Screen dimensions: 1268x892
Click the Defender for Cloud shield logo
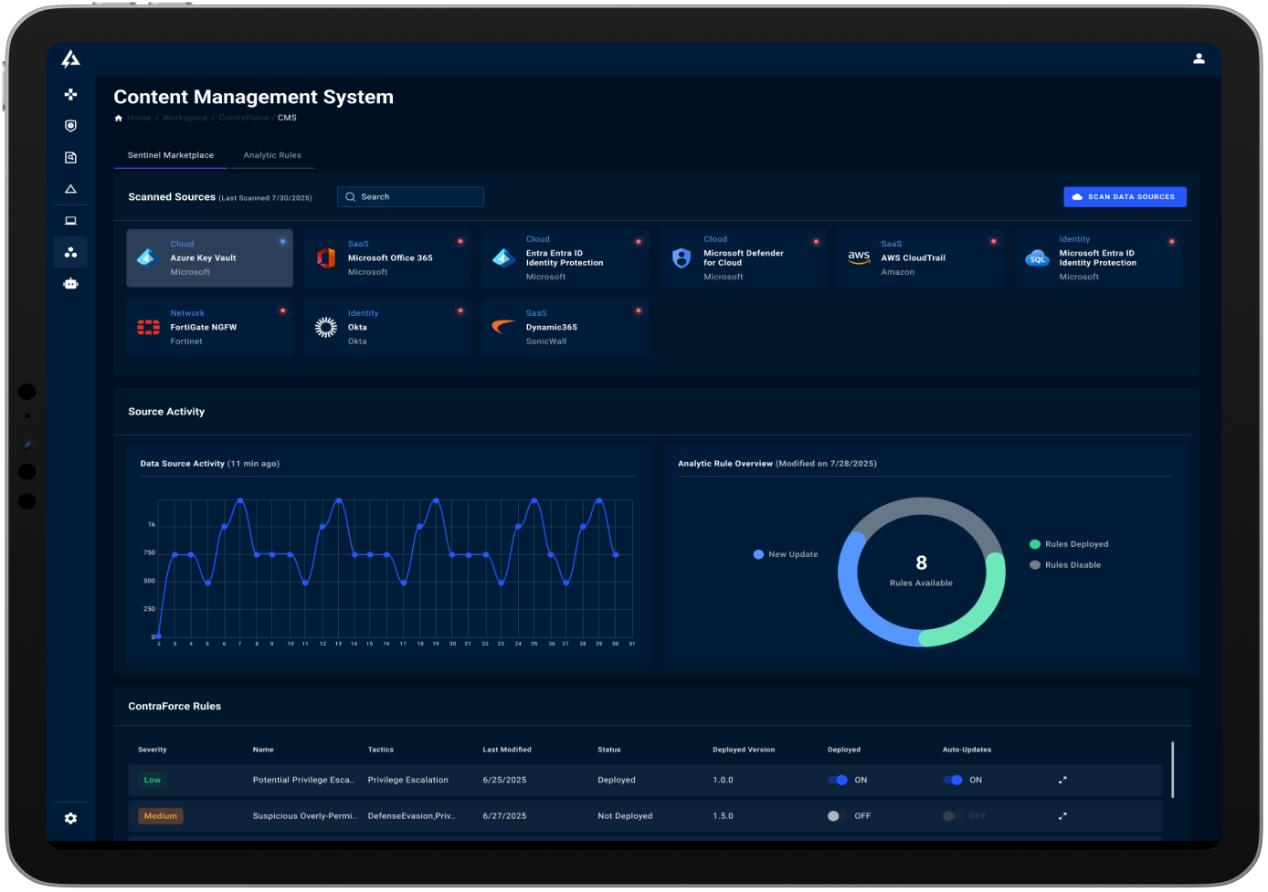[x=682, y=258]
